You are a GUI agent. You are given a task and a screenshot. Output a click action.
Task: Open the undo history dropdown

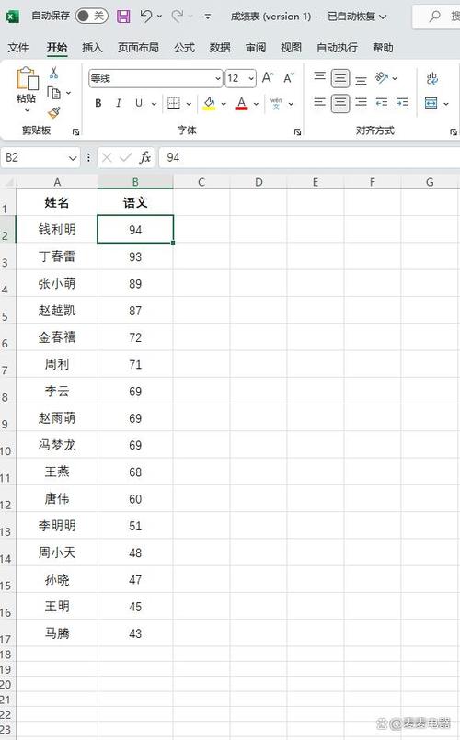(x=160, y=17)
